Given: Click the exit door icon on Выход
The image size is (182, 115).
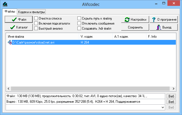Looking at the screenshot, I should click(x=159, y=27).
